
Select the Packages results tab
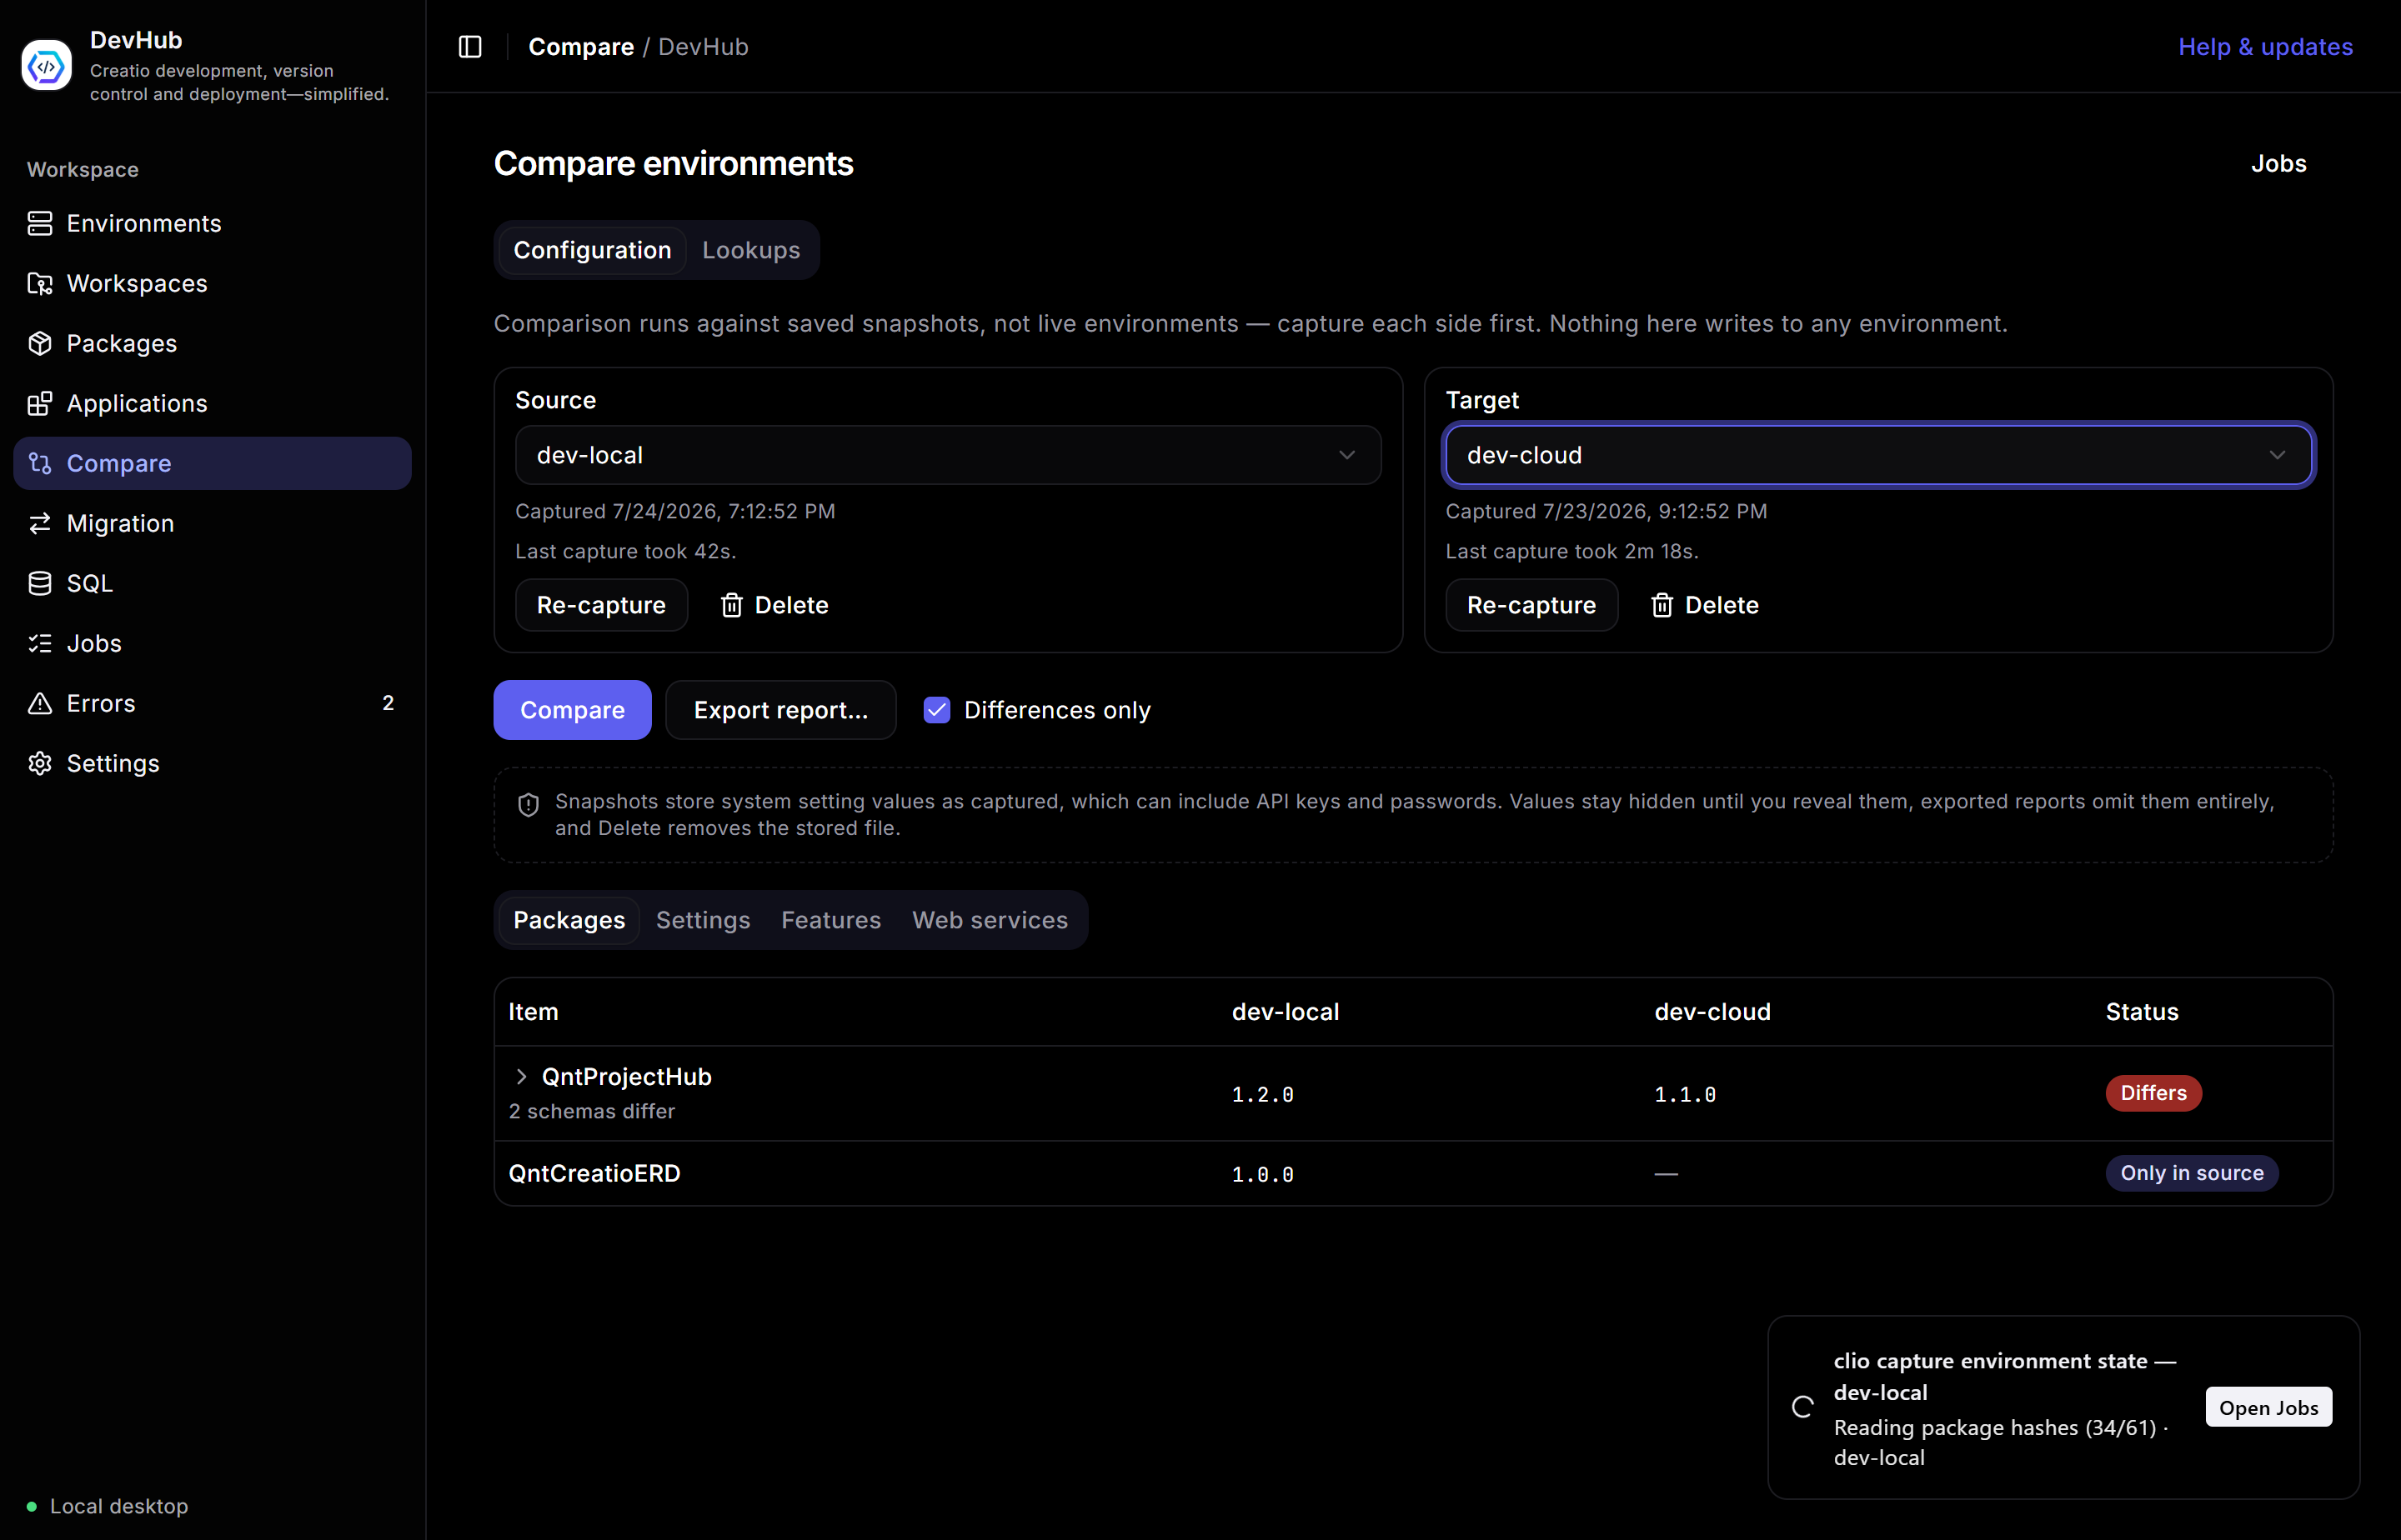569,920
